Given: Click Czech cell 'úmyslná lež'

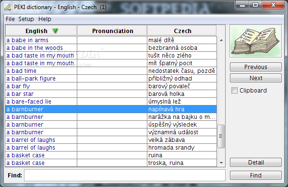Looking at the screenshot, I should pos(182,102).
